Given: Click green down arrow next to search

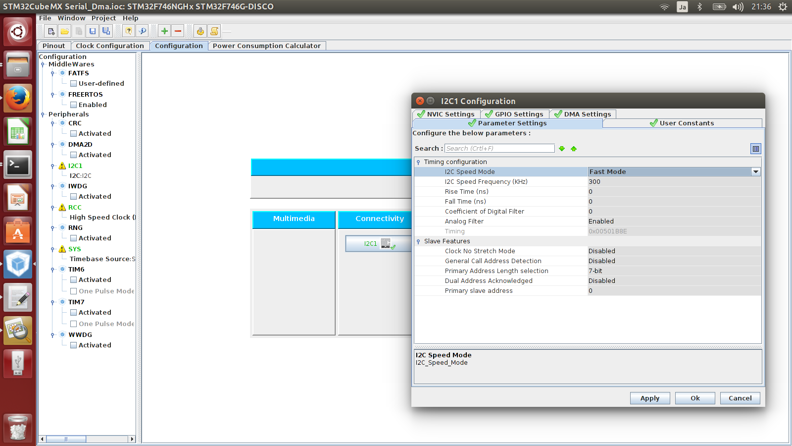Looking at the screenshot, I should pos(562,149).
